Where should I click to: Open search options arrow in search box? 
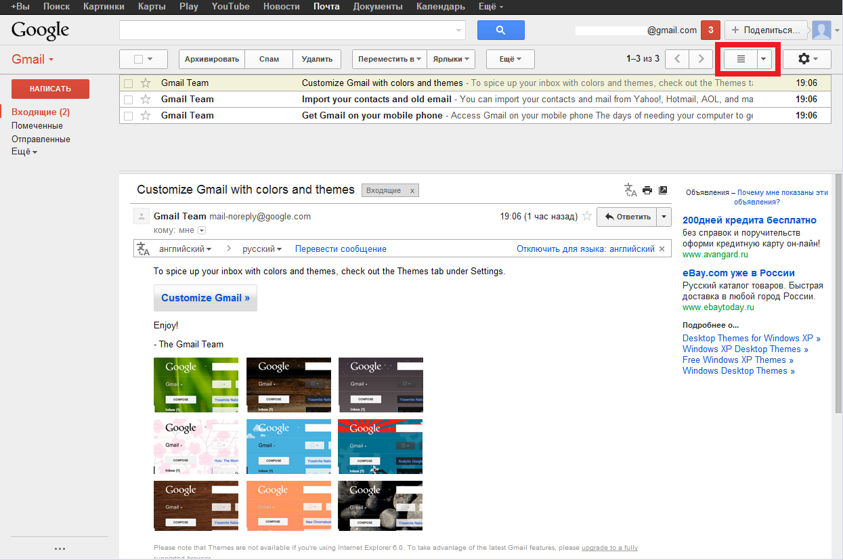[x=459, y=30]
